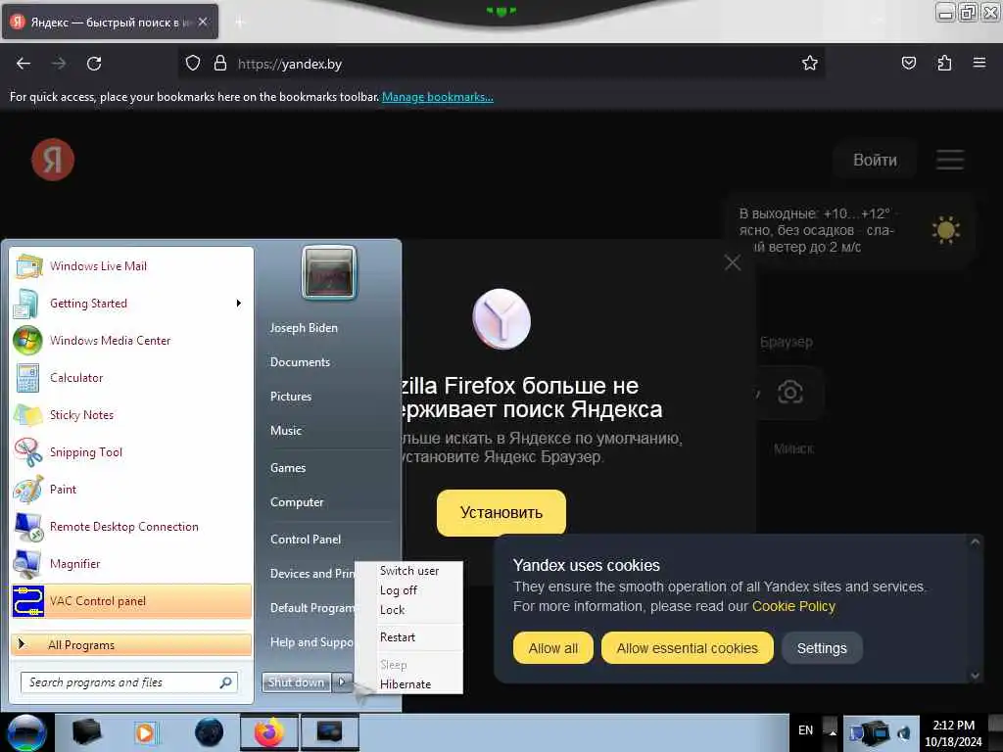Click the Yandex weather forecast widget

pyautogui.click(x=851, y=230)
